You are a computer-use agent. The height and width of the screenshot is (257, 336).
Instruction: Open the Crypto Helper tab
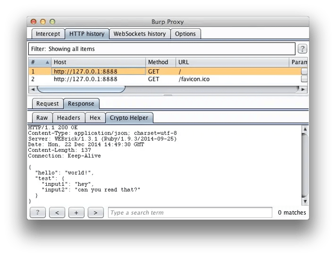(129, 118)
